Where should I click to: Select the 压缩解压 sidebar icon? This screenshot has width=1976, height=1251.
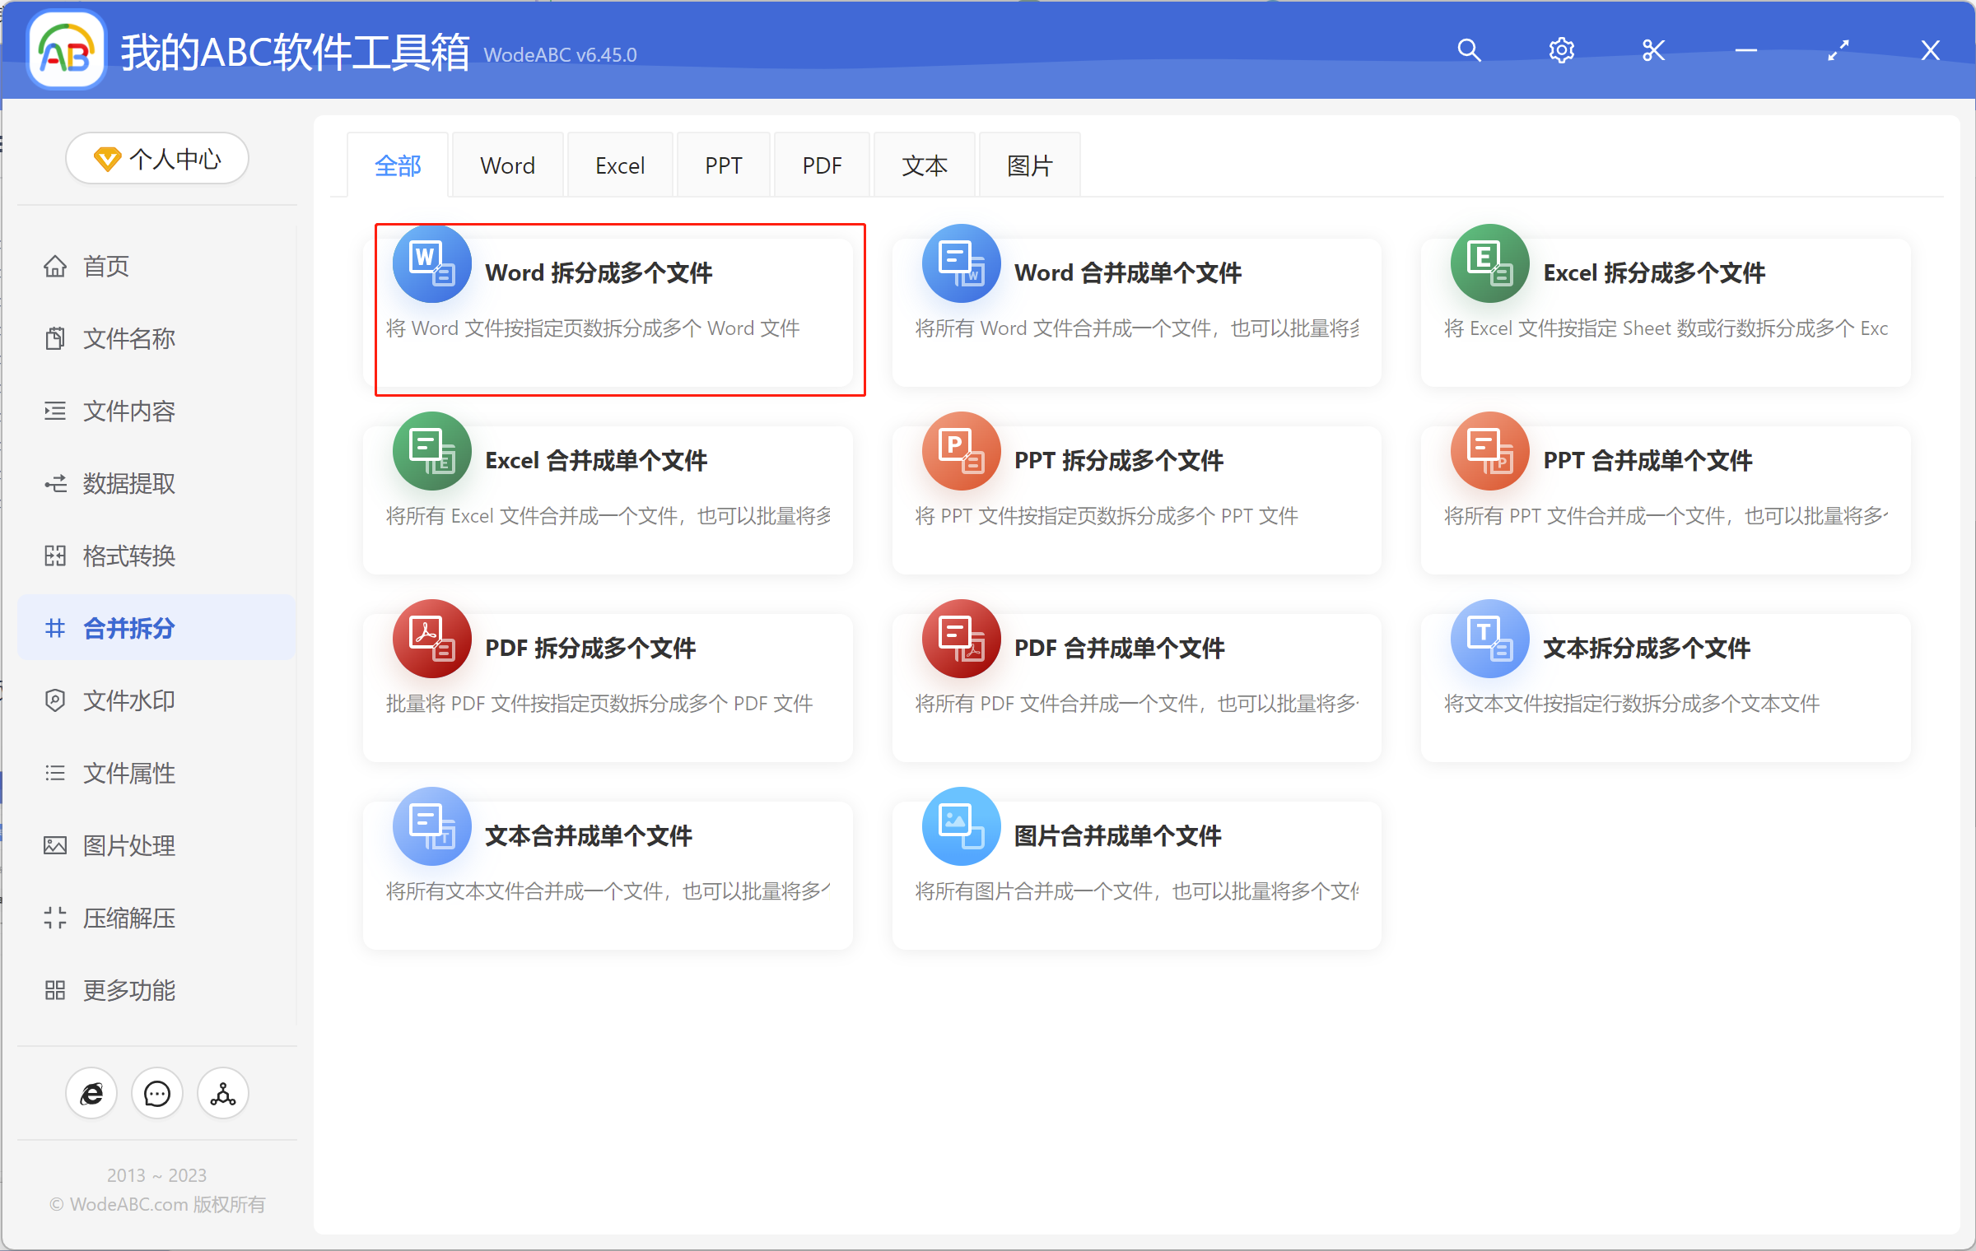point(128,918)
